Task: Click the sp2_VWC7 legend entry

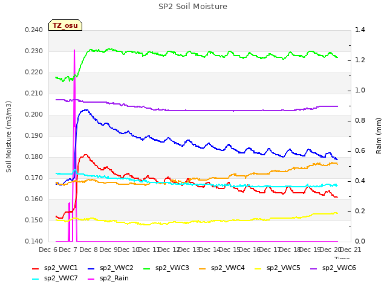Action: 55,279
